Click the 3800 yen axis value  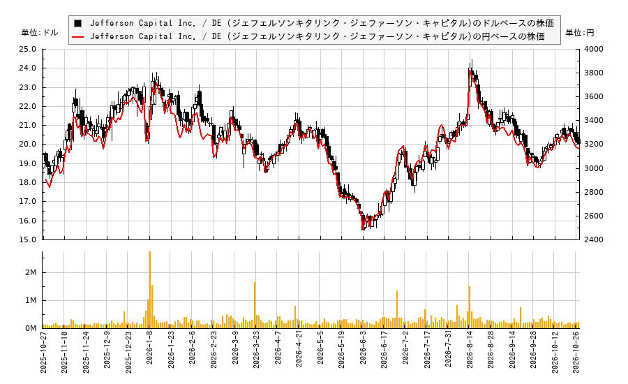click(x=594, y=73)
